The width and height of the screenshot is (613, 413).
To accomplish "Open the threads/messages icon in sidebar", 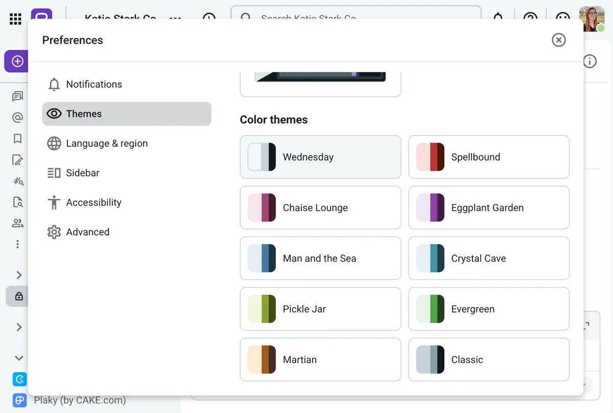I will pyautogui.click(x=17, y=96).
